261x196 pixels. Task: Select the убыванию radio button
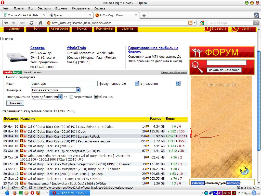(x=96, y=97)
